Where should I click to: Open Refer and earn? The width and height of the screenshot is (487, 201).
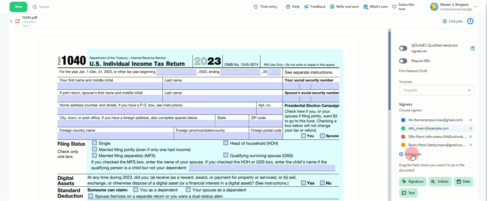pos(345,7)
